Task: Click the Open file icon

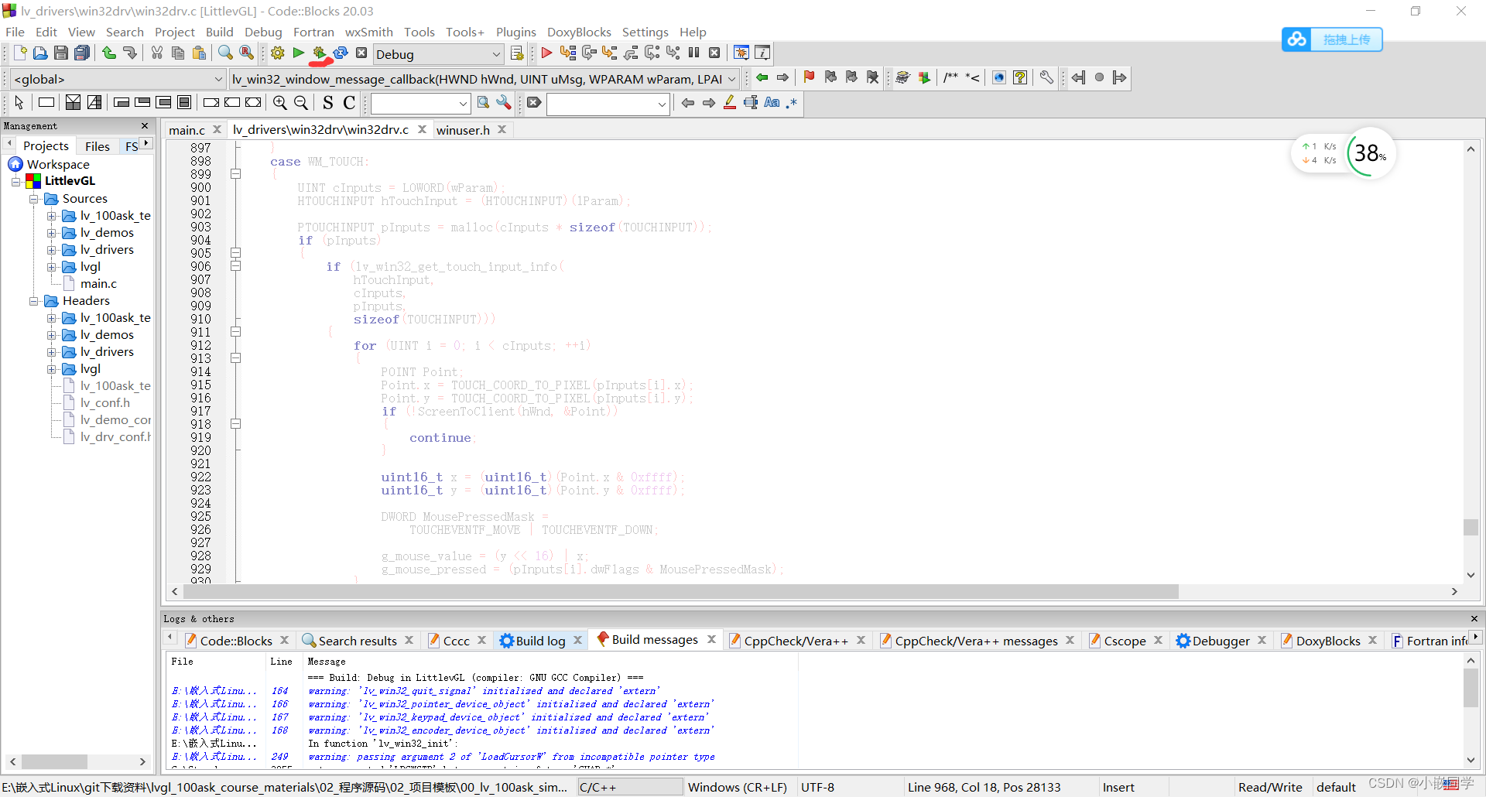Action: [40, 53]
